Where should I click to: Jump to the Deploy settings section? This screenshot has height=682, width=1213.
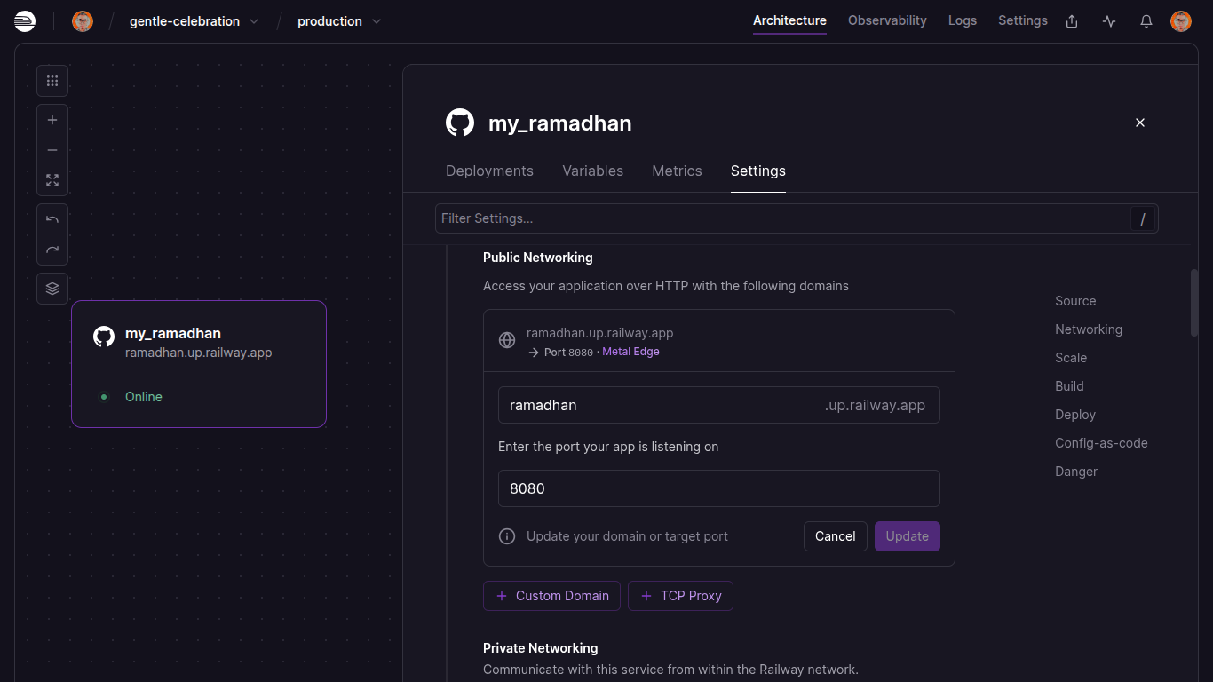tap(1075, 415)
